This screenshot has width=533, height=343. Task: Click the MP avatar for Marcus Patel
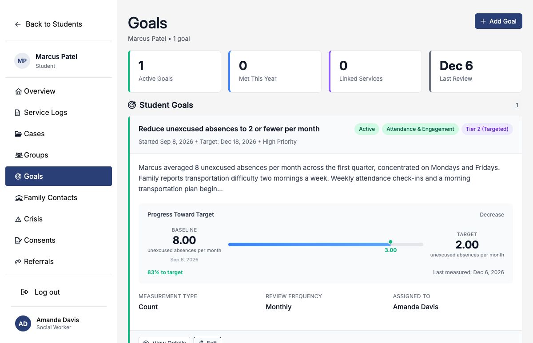tap(22, 61)
